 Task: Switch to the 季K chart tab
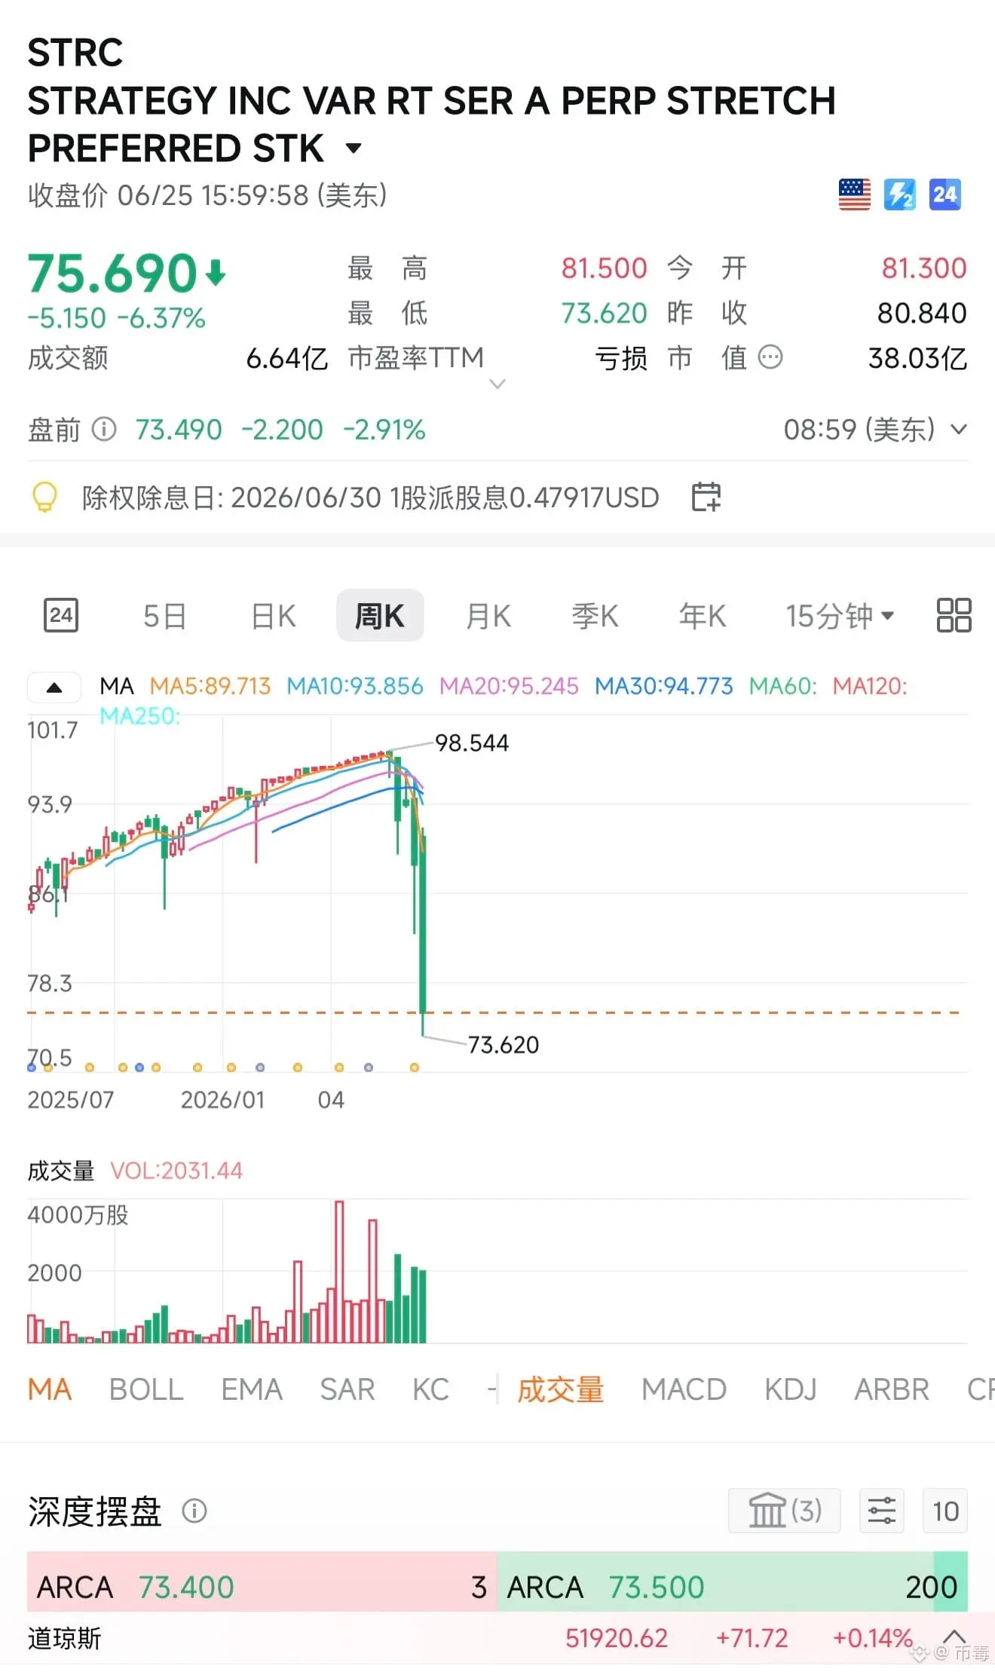(x=595, y=616)
